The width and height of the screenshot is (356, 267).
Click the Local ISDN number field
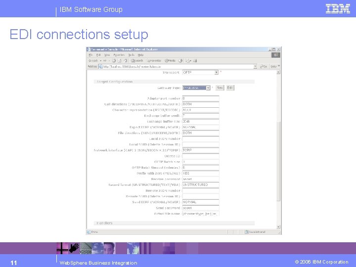[x=201, y=139]
